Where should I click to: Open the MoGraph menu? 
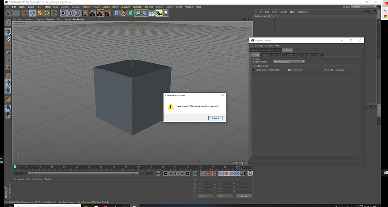pyautogui.click(x=125, y=7)
